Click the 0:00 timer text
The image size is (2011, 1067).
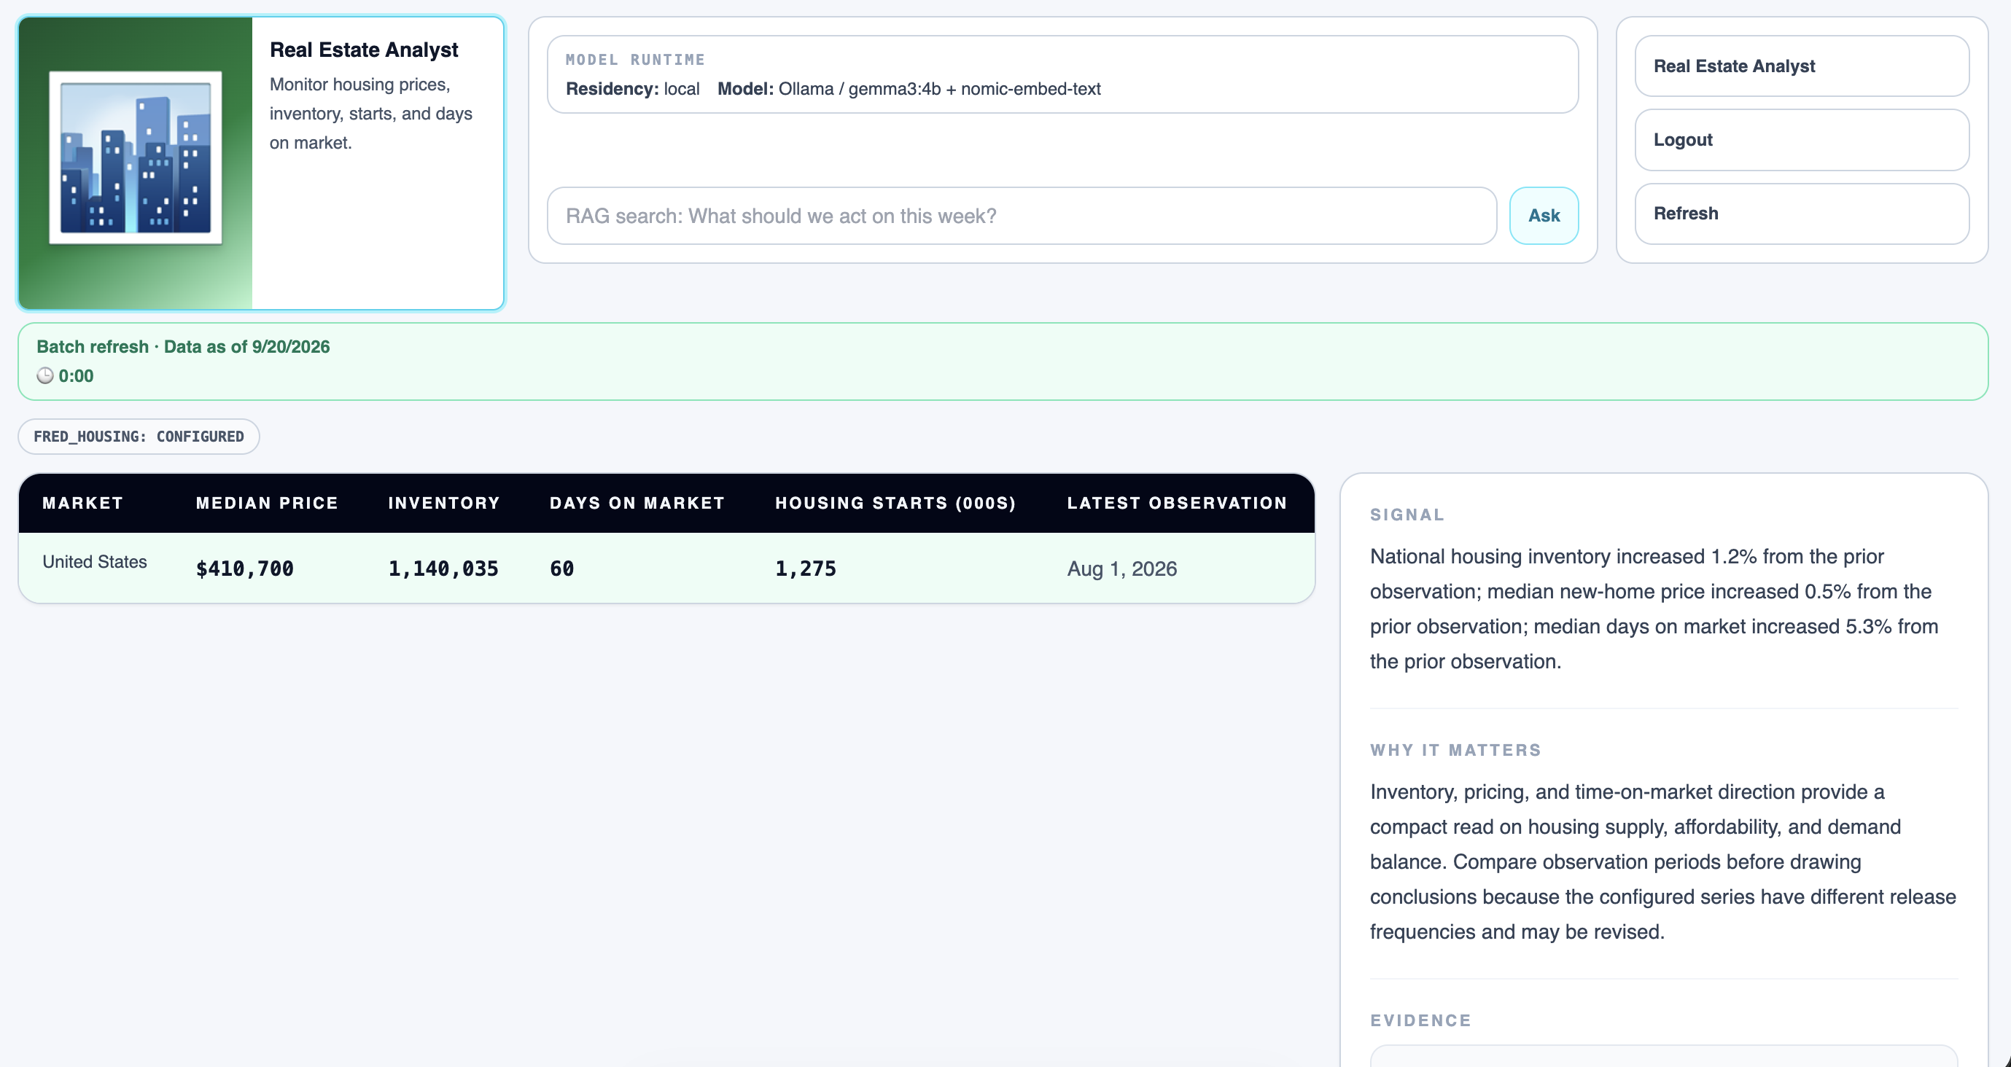(x=76, y=375)
